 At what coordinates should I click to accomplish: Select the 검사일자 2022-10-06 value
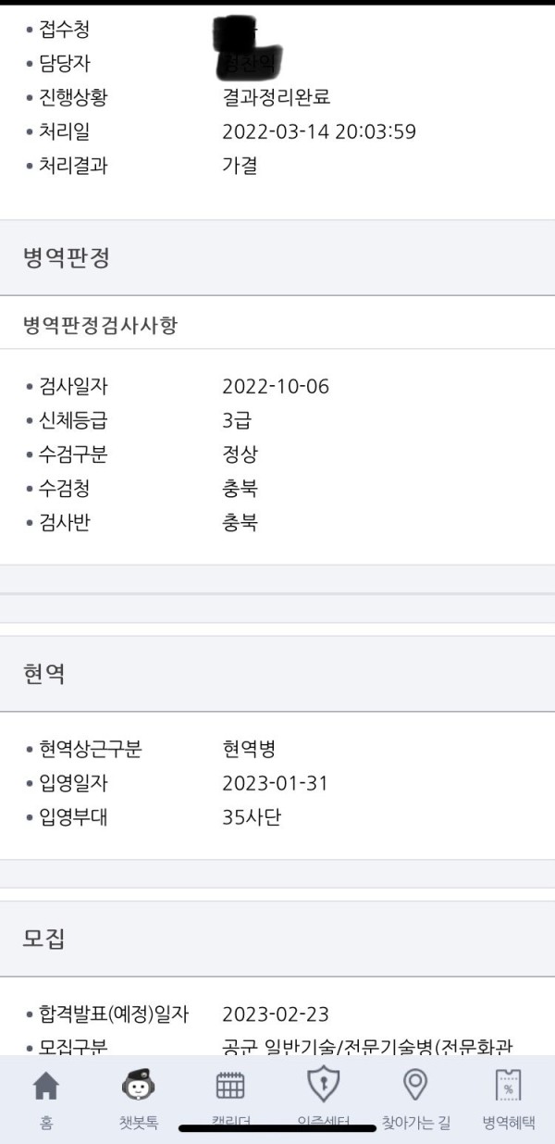coord(276,387)
